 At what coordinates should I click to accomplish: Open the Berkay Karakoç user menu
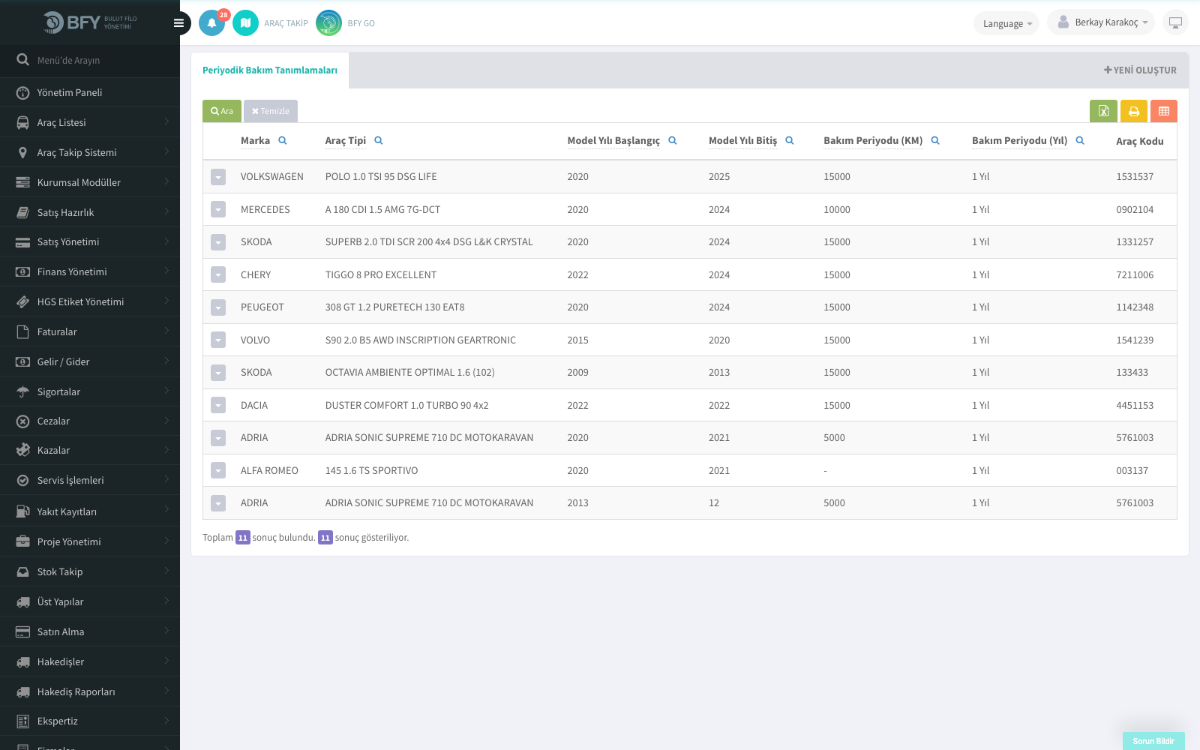point(1102,22)
